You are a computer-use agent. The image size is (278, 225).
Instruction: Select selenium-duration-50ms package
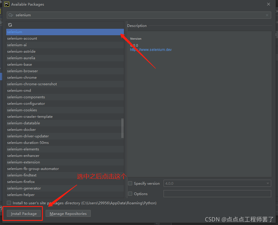65,143
